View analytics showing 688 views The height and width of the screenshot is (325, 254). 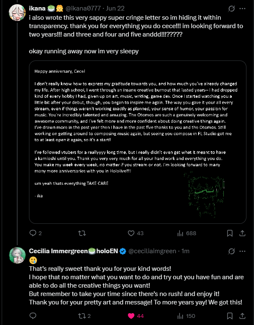(181, 233)
